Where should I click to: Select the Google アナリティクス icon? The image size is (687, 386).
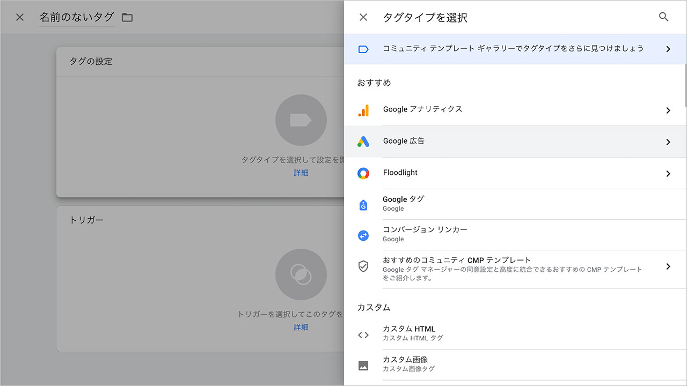[x=364, y=110]
